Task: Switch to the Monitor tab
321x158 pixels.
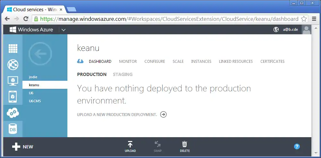Action: (x=128, y=61)
